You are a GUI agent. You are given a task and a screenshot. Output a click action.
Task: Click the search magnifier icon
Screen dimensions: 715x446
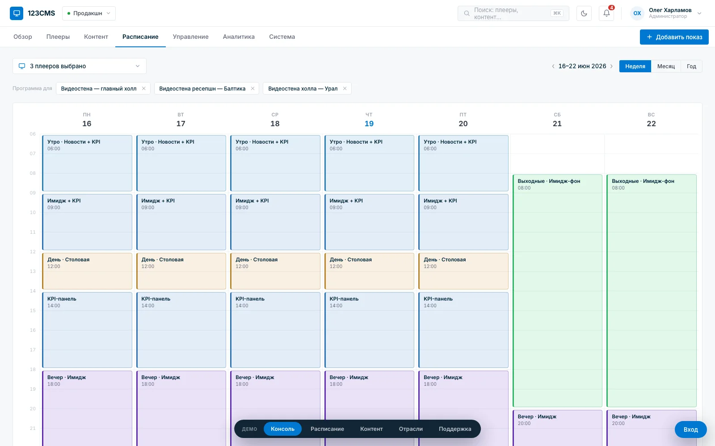(x=467, y=13)
